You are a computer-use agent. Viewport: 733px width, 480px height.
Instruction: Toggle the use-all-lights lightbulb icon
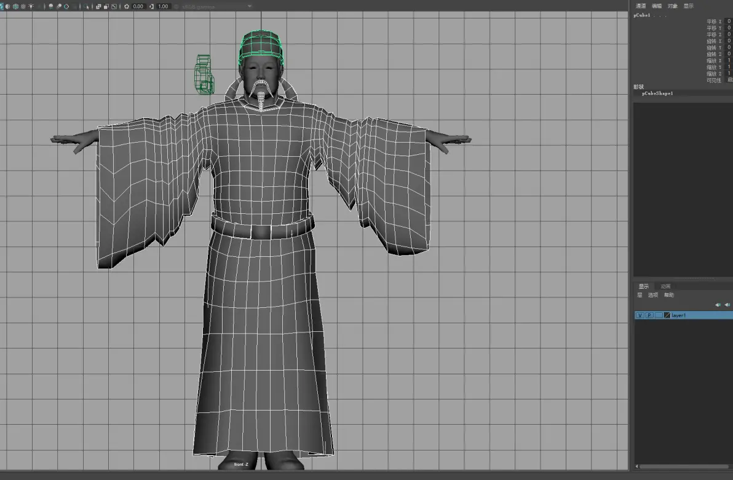pyautogui.click(x=31, y=7)
